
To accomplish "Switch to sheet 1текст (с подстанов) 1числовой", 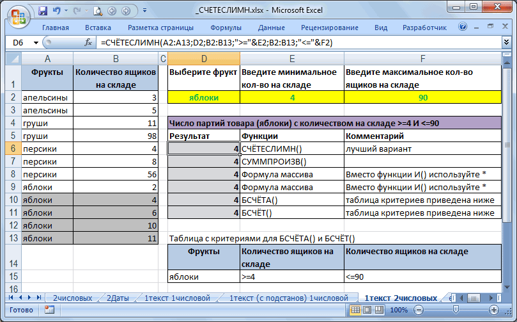I will tap(288, 298).
